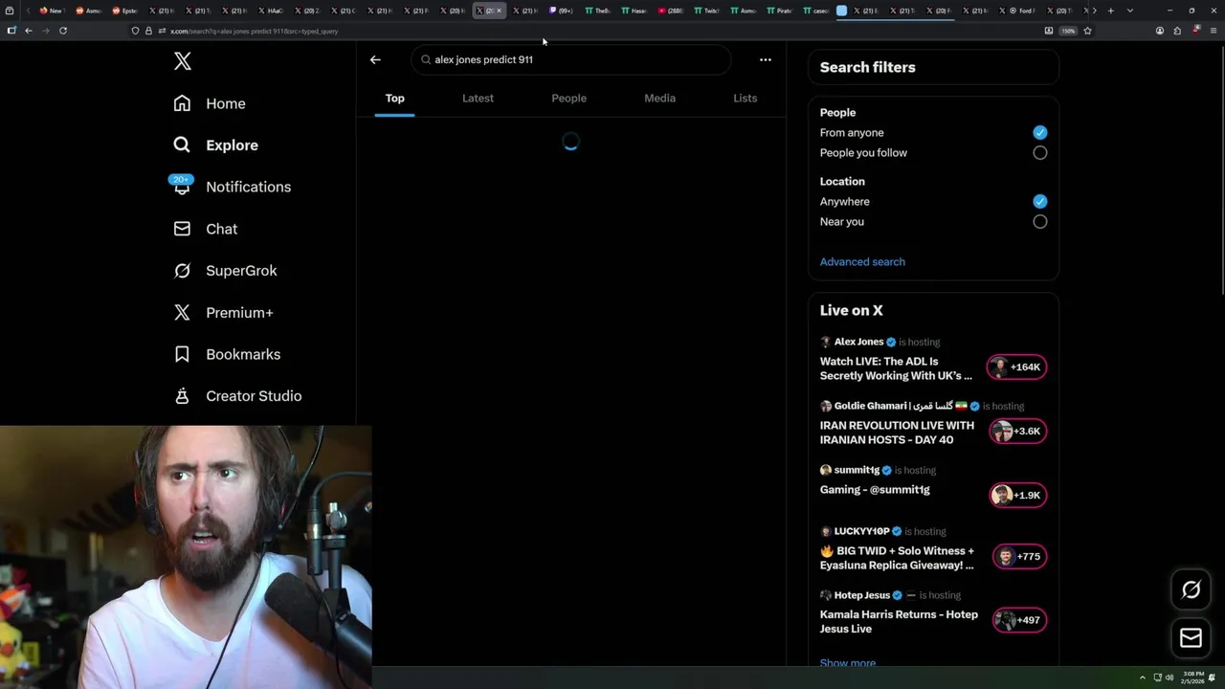
Task: Click the padlock site info icon
Action: tap(148, 31)
